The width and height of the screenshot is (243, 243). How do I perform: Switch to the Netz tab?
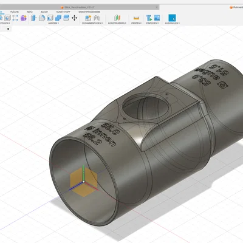30,12
